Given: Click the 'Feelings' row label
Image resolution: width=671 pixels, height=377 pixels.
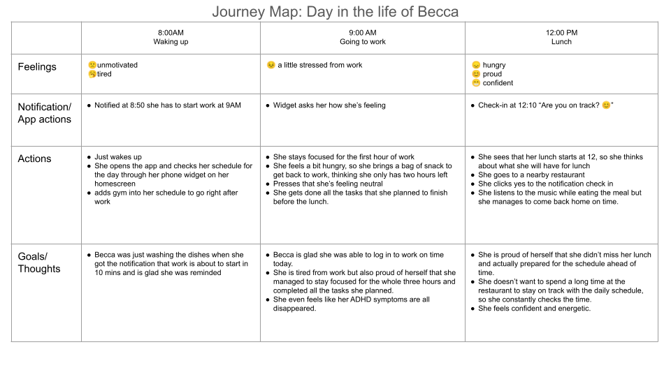Looking at the screenshot, I should click(x=37, y=67).
